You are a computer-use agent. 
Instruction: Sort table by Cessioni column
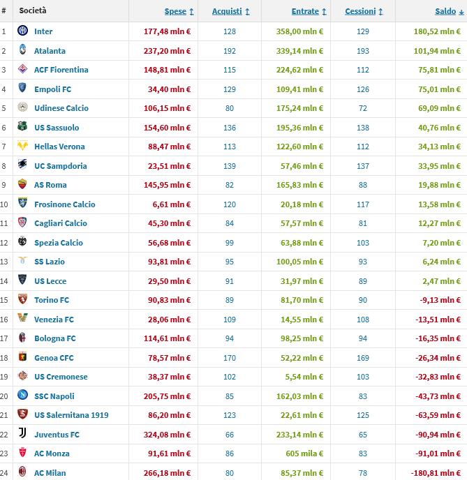click(364, 12)
